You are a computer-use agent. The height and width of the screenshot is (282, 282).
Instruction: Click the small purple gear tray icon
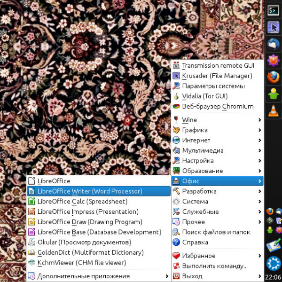tap(279, 230)
